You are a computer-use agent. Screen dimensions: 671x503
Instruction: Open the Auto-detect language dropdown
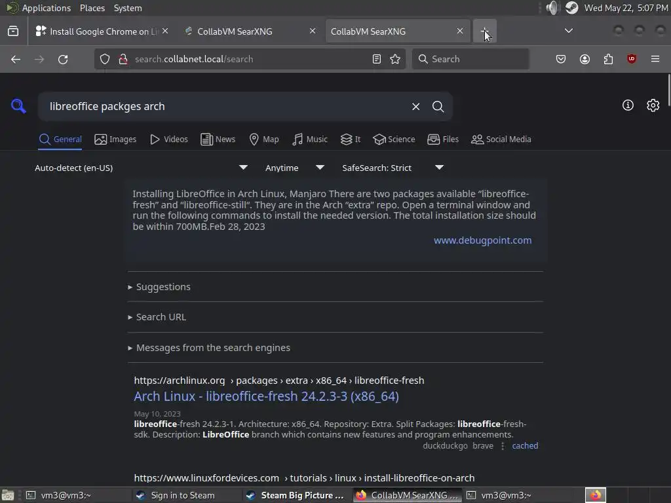click(142, 168)
